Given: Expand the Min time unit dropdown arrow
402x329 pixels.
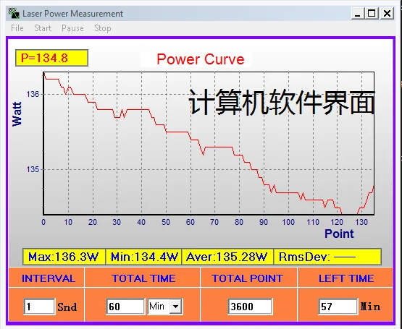Looking at the screenshot, I should pos(176,306).
